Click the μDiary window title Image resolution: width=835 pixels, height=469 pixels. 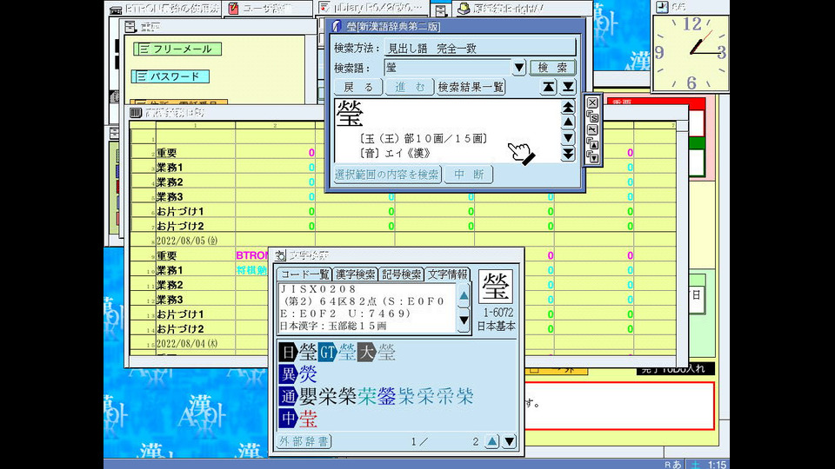pos(377,8)
